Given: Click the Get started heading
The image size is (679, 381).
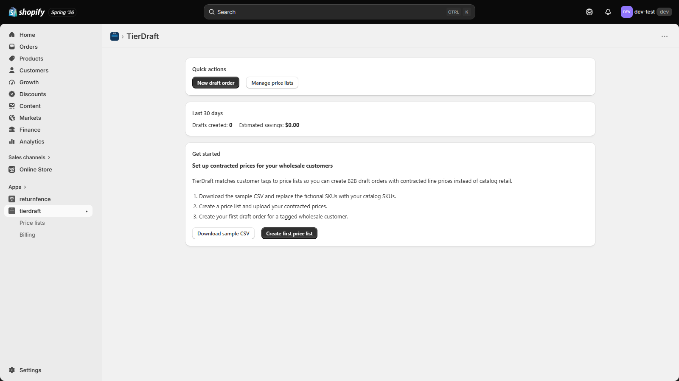Looking at the screenshot, I should click(x=206, y=154).
